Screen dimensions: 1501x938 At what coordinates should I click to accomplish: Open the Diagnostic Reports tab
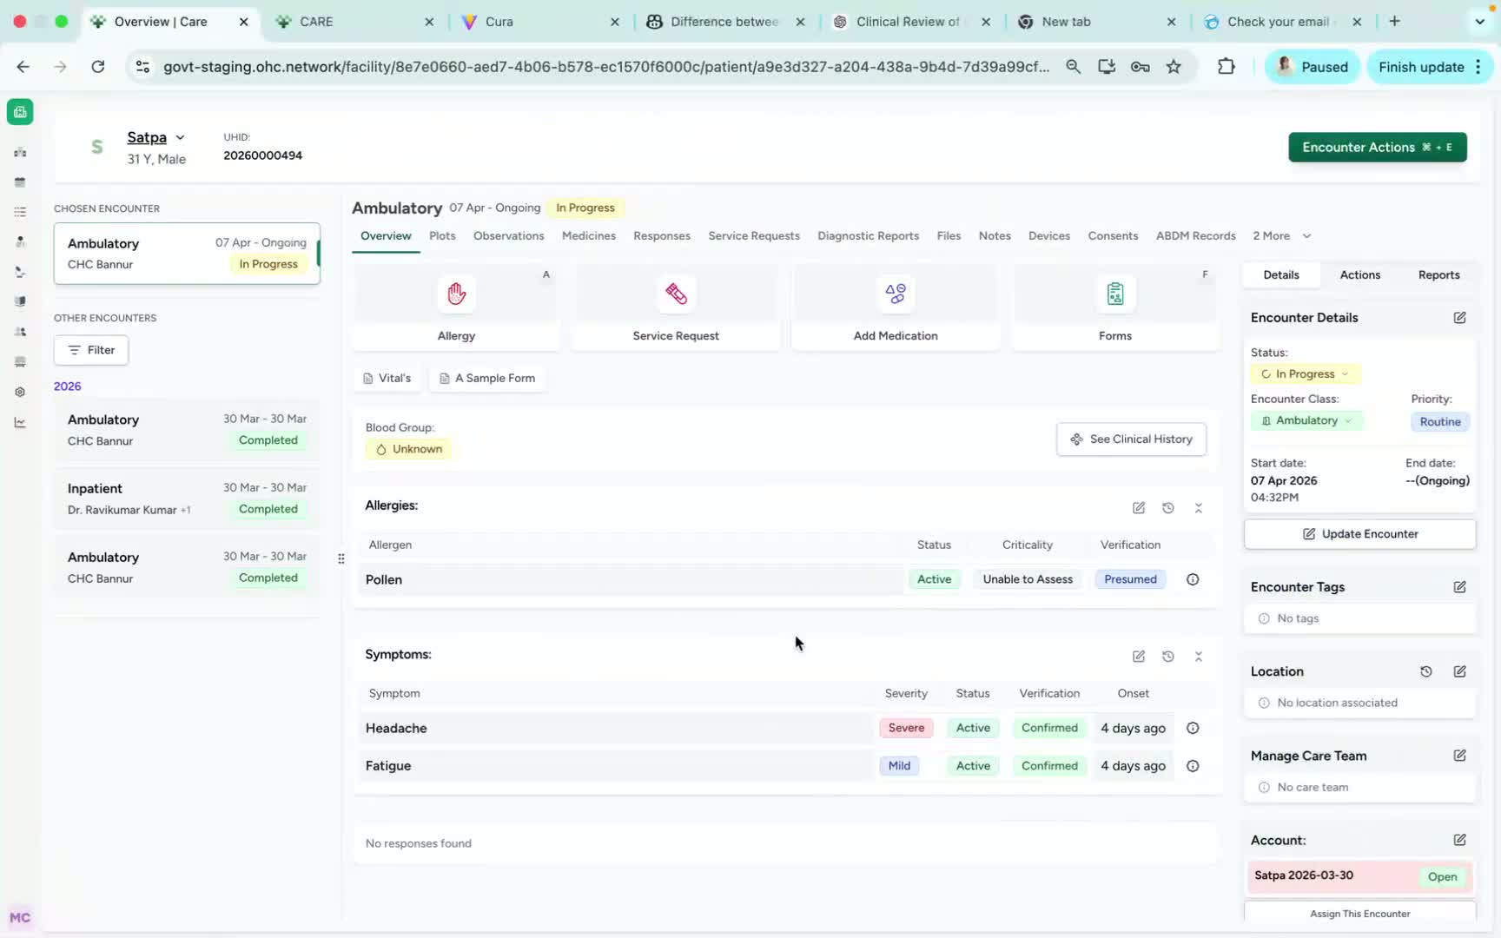[868, 236]
